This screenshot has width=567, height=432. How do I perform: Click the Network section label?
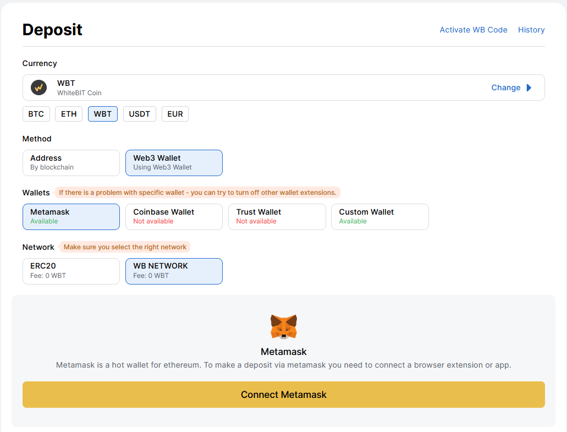click(38, 247)
